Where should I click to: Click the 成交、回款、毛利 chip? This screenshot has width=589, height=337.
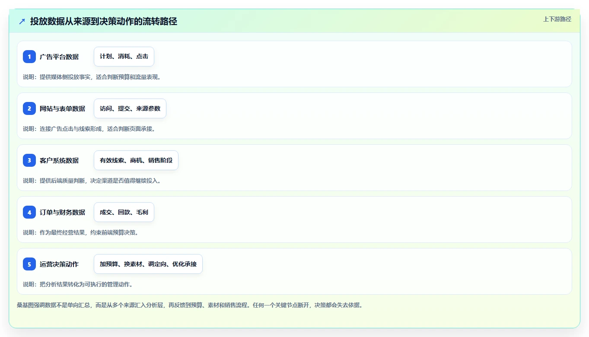tap(124, 212)
